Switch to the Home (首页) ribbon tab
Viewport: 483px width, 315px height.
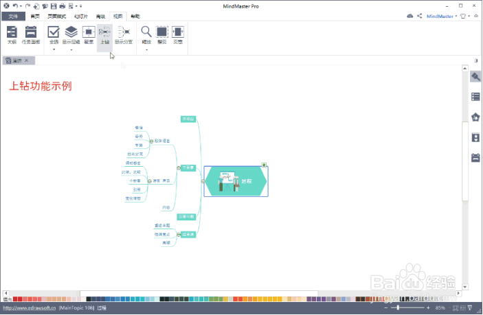coord(35,16)
